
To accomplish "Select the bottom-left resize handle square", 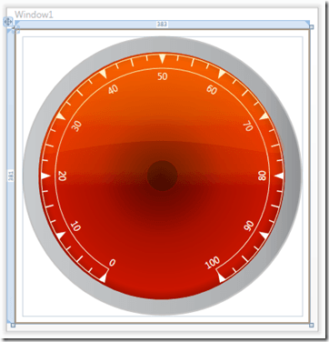I will coord(13,325).
